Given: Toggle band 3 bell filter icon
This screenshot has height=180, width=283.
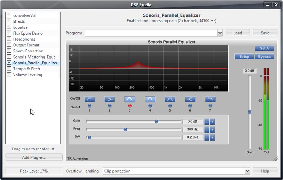Looking at the screenshot, I should (x=130, y=99).
